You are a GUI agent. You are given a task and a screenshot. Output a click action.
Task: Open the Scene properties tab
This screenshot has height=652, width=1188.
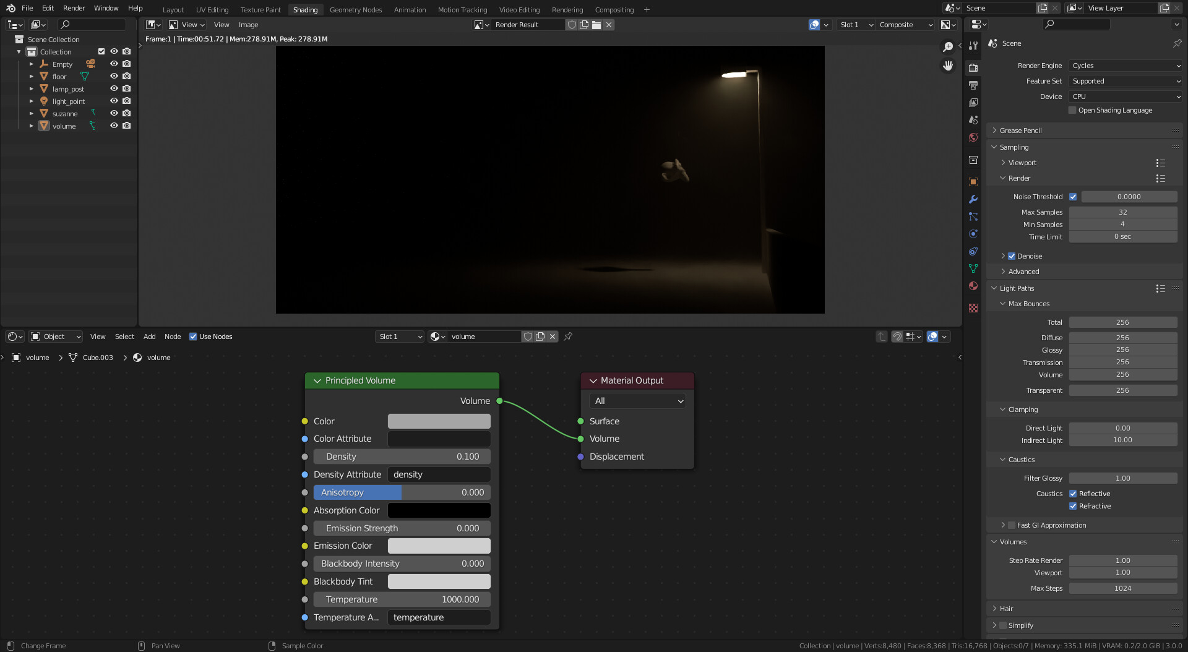973,119
